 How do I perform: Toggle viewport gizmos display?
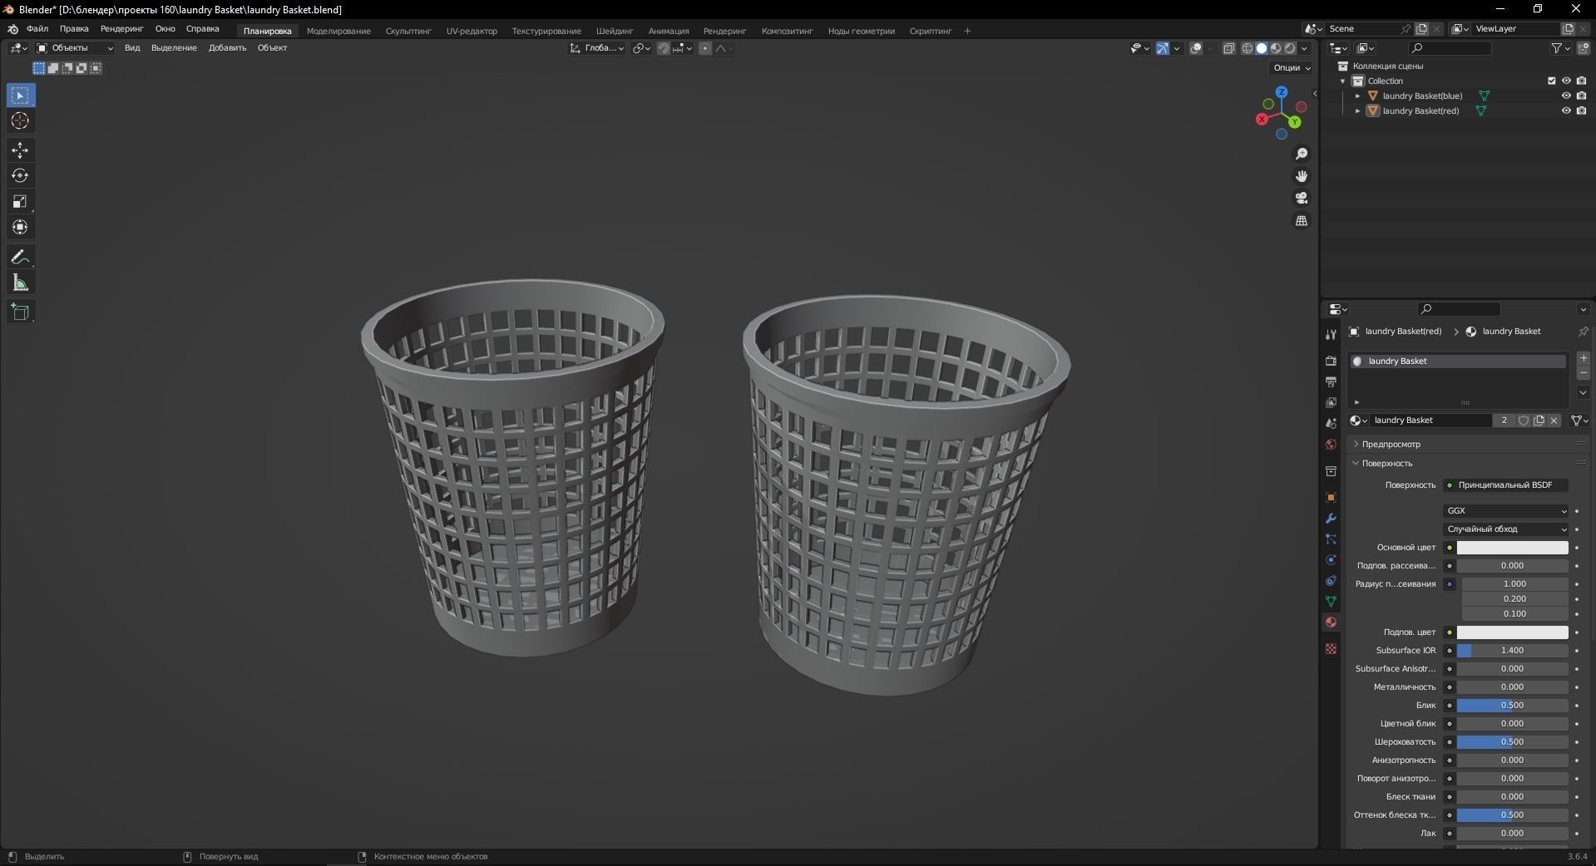pos(1163,48)
